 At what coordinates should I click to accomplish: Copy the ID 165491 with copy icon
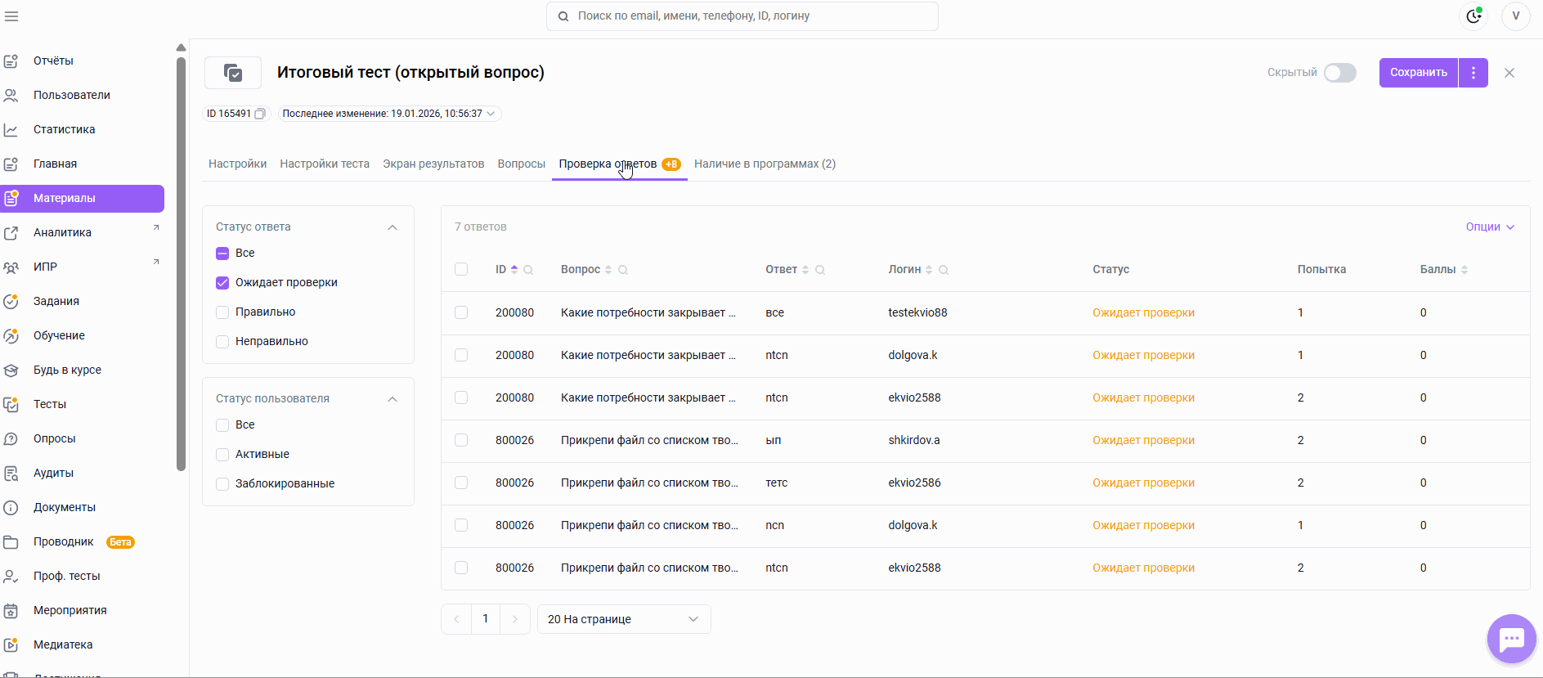[259, 114]
